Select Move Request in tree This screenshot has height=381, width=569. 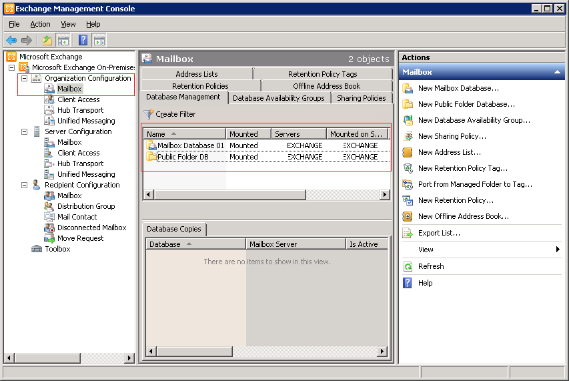(x=80, y=238)
